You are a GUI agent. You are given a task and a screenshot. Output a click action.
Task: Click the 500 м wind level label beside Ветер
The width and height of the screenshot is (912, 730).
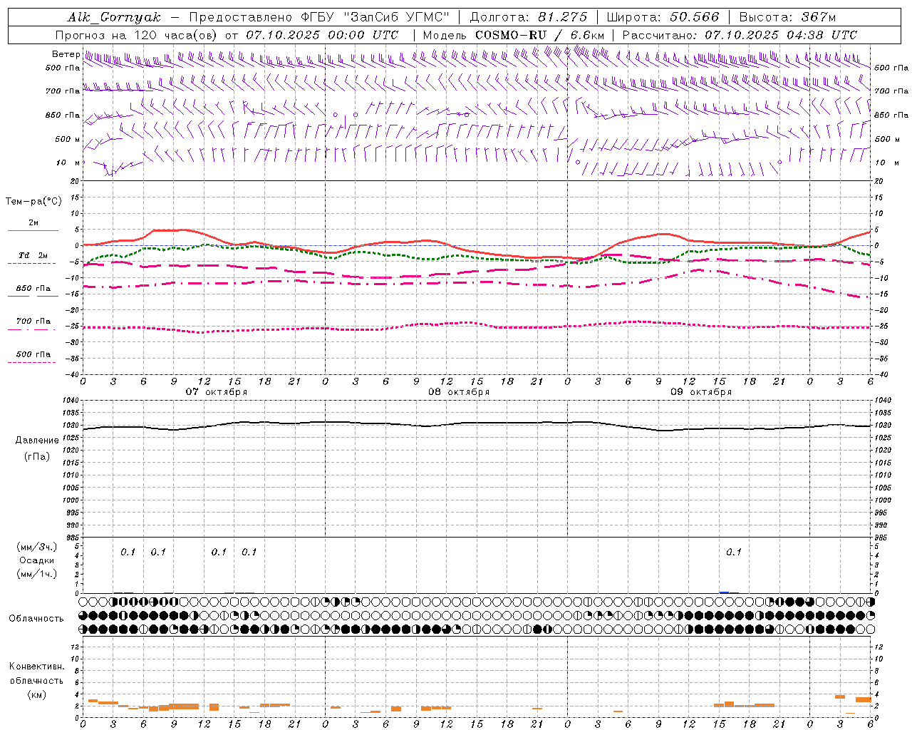(x=68, y=140)
